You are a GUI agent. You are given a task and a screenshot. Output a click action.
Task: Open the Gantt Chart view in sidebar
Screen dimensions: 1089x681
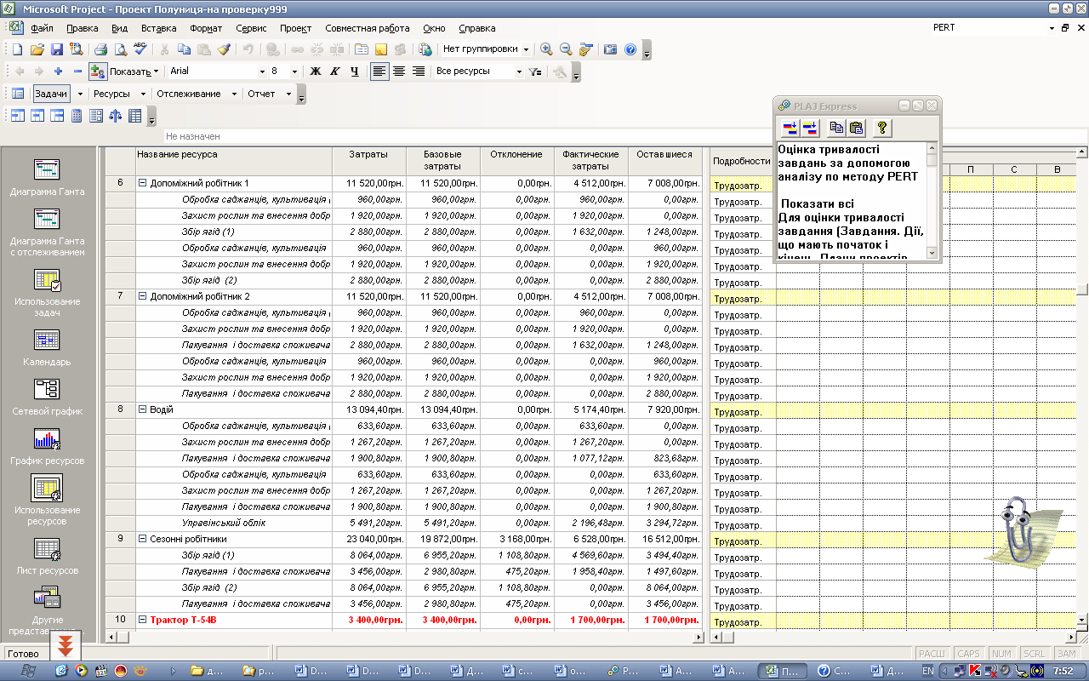[46, 169]
